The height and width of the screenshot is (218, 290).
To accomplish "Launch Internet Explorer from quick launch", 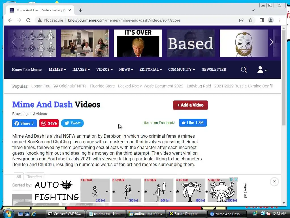I will point(34,214).
